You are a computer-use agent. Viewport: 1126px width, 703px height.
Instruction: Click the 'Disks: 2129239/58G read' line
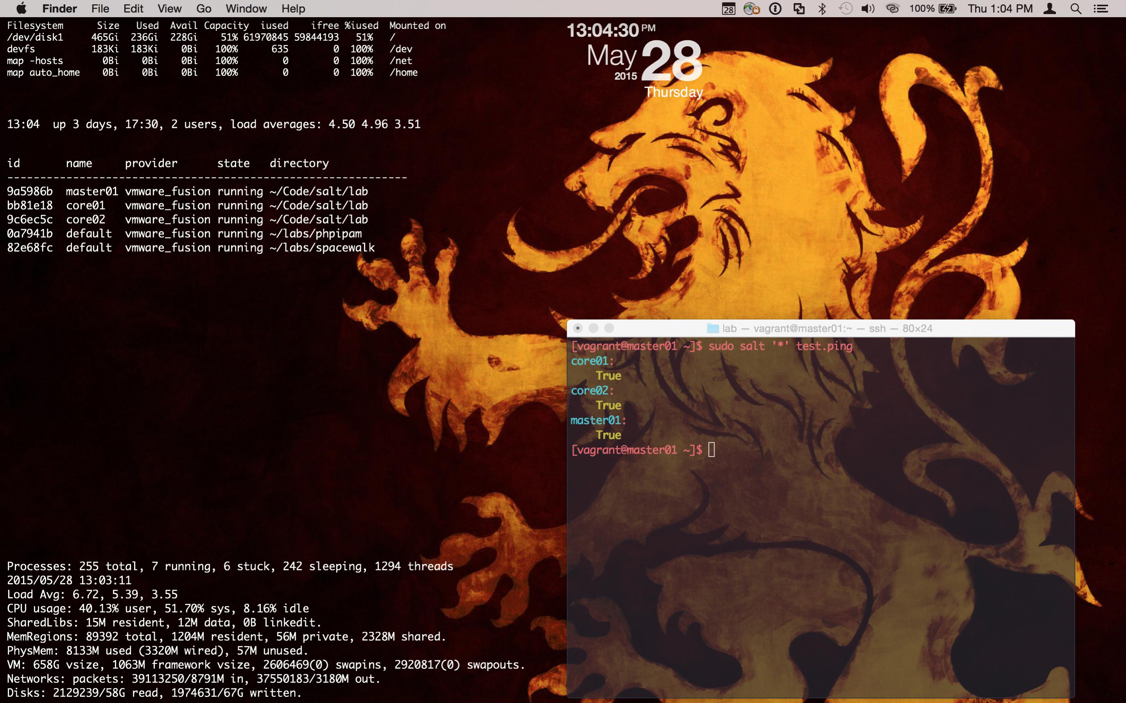[154, 693]
